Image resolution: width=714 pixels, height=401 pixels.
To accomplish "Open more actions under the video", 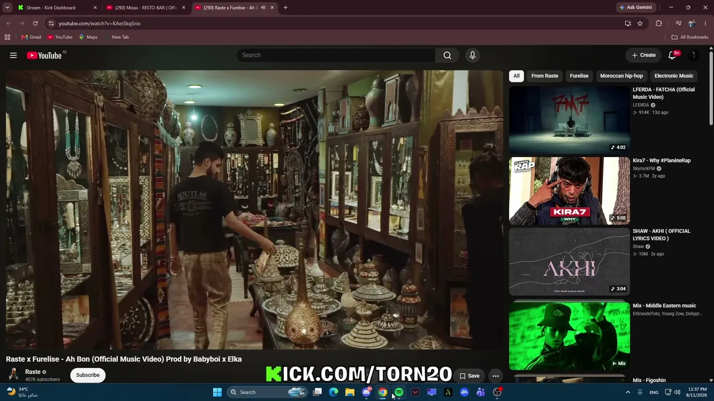I will pos(495,376).
